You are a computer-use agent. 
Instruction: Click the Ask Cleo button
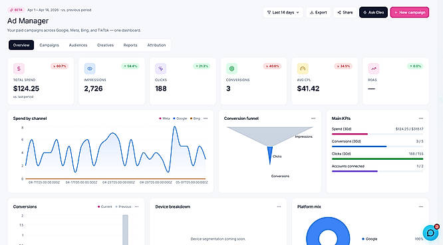click(374, 13)
